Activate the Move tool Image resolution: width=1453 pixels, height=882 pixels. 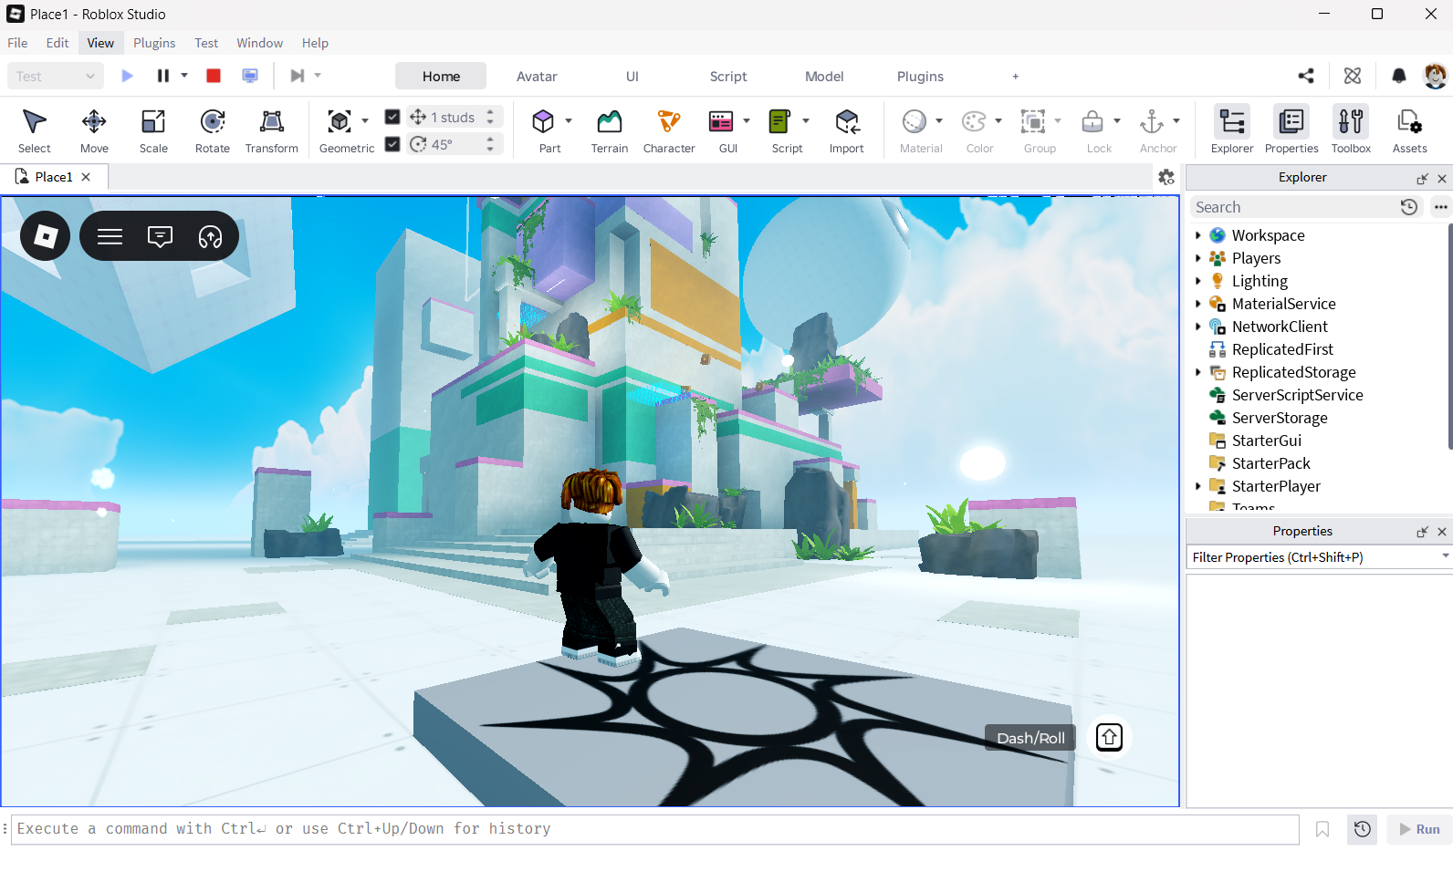(x=94, y=130)
